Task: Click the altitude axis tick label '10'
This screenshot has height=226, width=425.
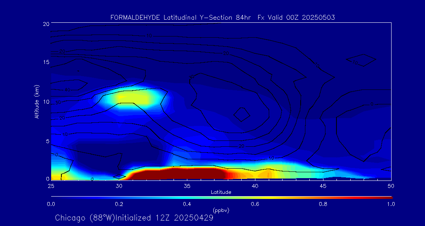Action: click(x=46, y=102)
